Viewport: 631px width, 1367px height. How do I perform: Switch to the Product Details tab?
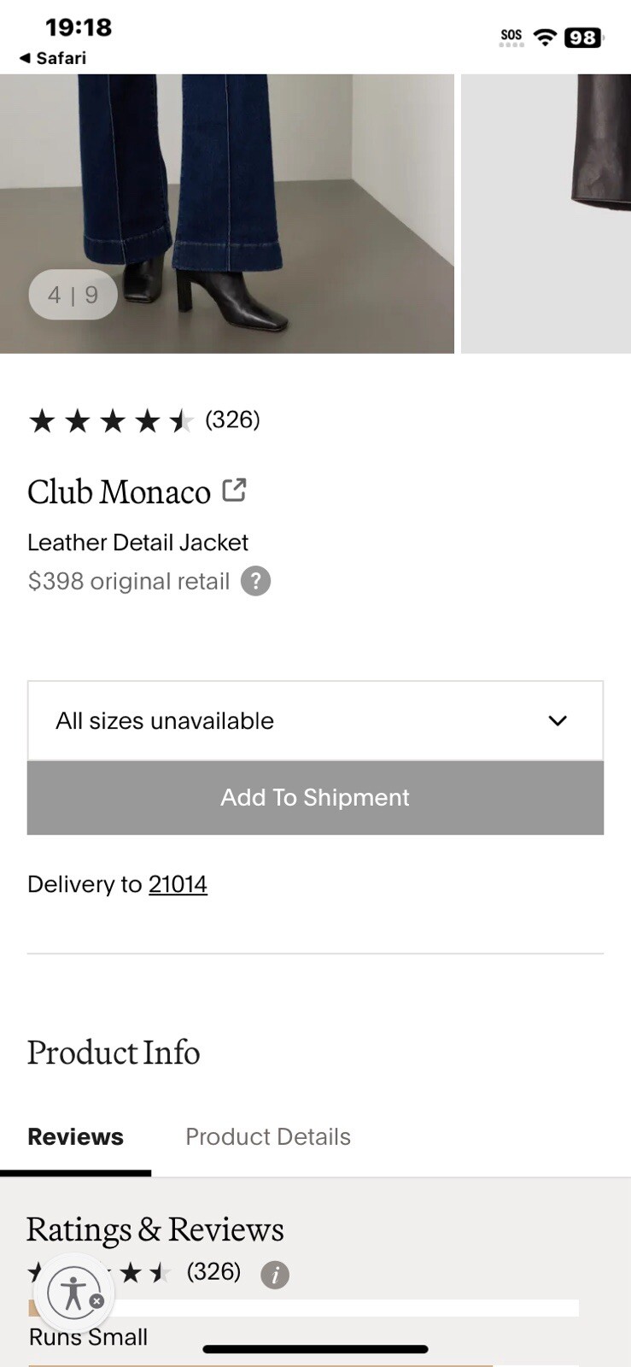(268, 1136)
